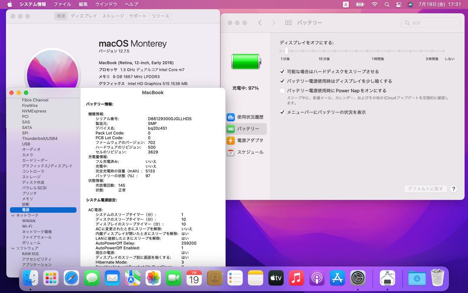Toggle dim display on battery checkbox

point(282,81)
